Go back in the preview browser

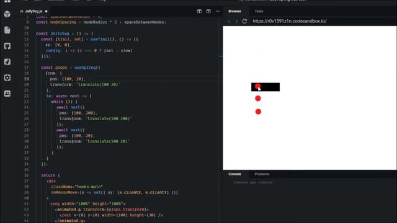(x=230, y=21)
